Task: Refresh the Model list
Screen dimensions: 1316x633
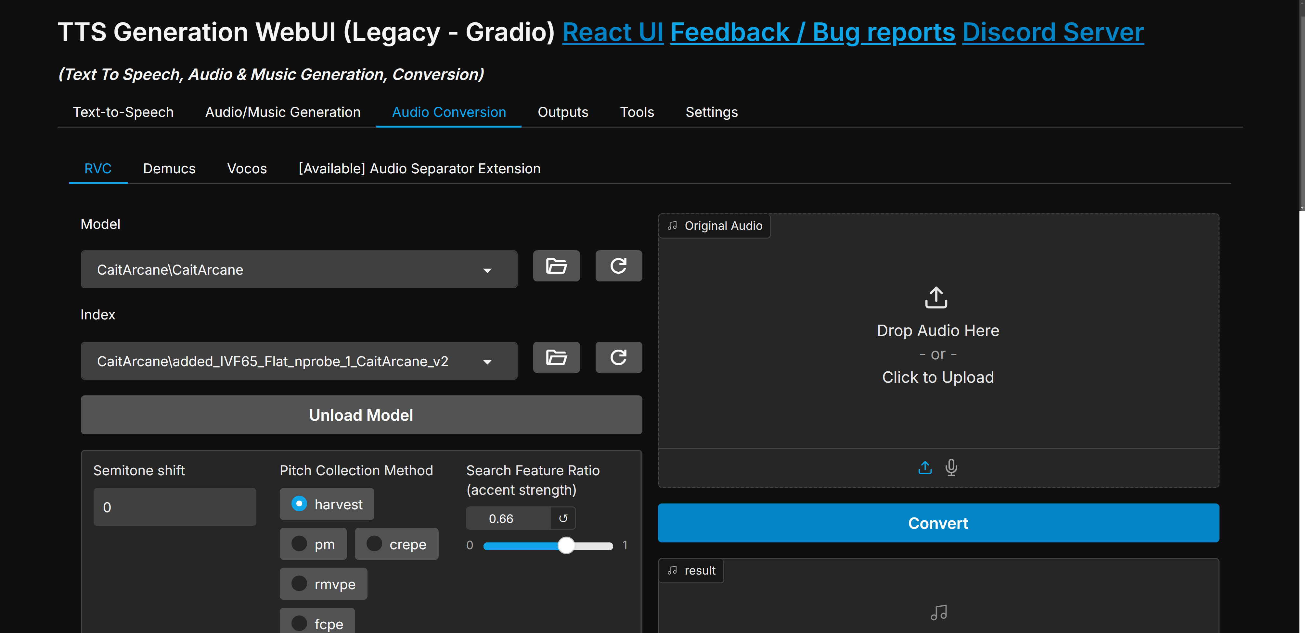Action: click(618, 266)
